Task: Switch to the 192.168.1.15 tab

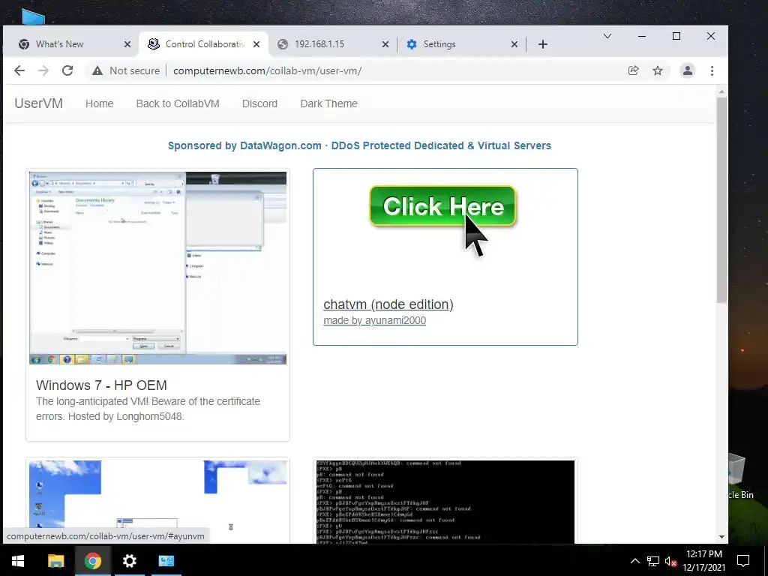Action: (333, 44)
